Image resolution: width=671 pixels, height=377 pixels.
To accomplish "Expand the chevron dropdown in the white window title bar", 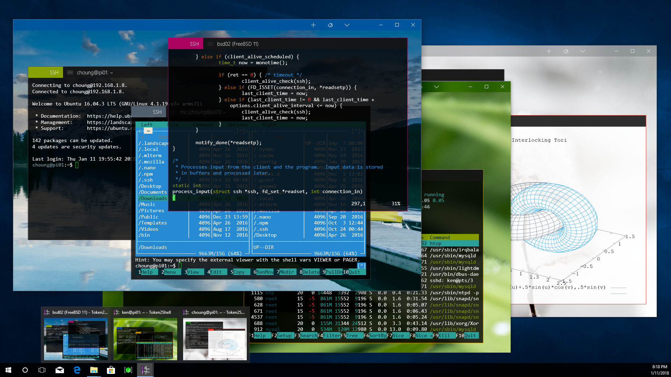I will pos(582,51).
